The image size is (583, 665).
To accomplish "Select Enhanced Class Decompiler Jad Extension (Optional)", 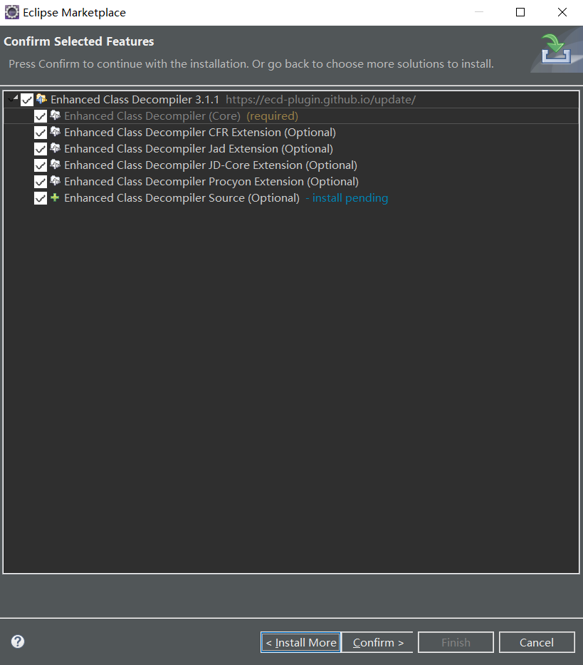I will [199, 149].
